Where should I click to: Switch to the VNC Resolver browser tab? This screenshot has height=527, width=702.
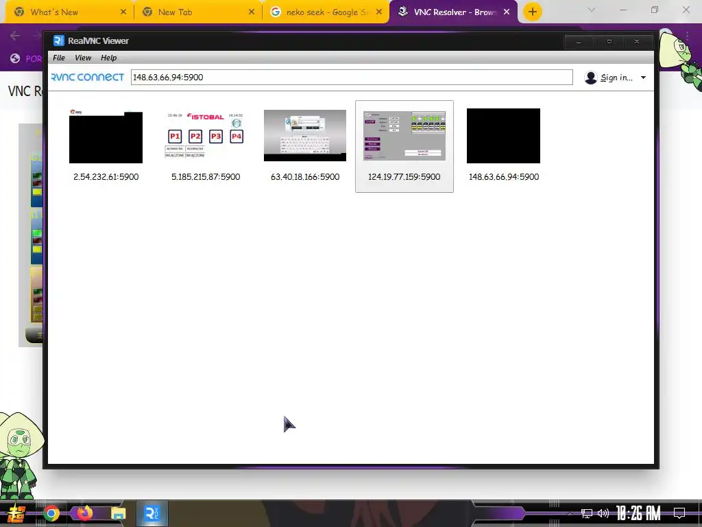[454, 12]
